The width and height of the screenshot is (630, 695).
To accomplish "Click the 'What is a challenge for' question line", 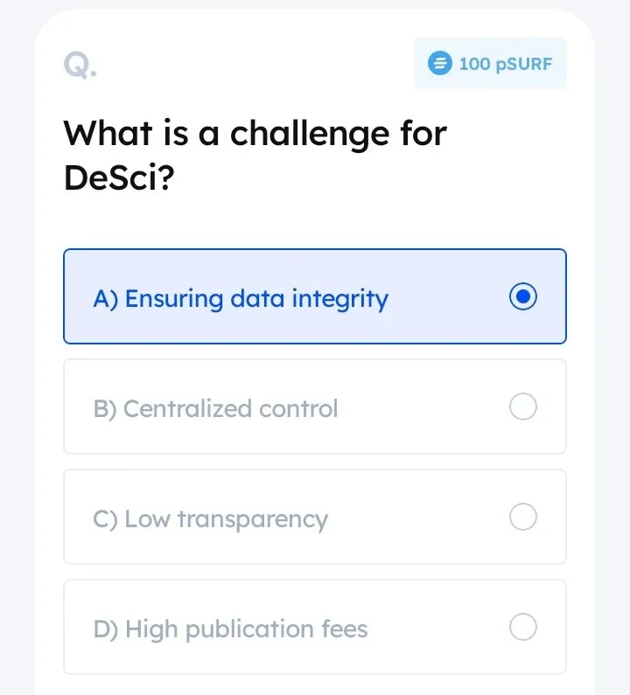I will pyautogui.click(x=255, y=134).
